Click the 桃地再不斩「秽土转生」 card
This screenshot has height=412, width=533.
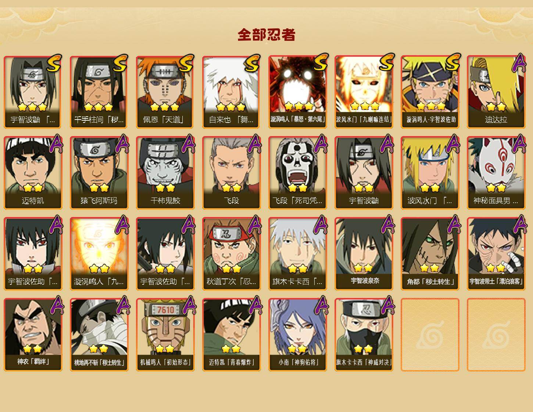click(99, 335)
